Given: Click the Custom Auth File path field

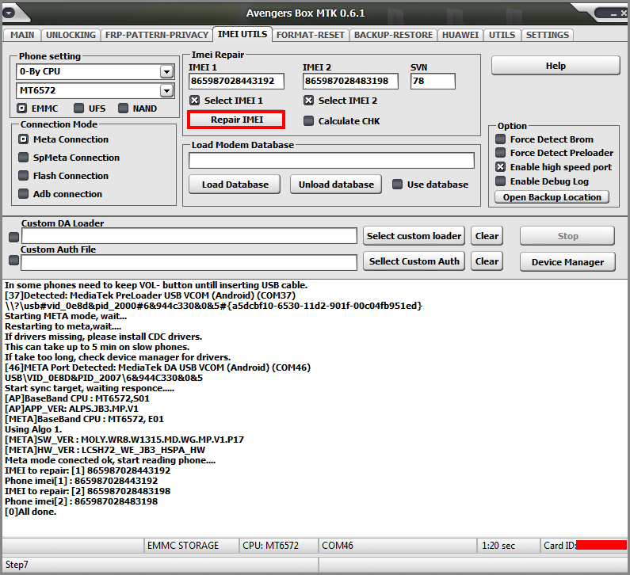Looking at the screenshot, I should [189, 263].
